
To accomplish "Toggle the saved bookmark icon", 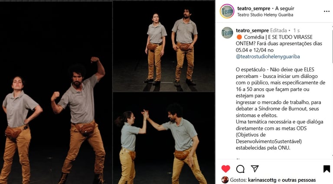I will point(326,169).
